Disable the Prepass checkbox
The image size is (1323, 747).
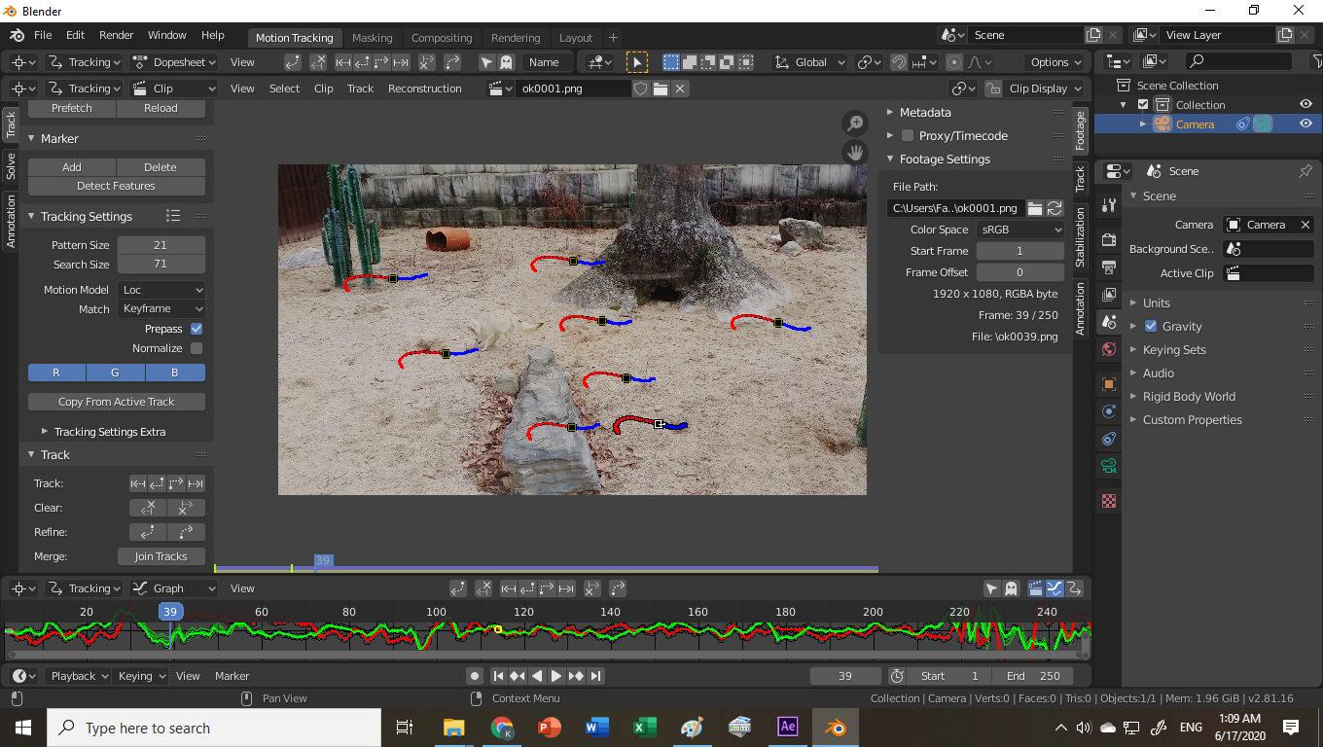(x=197, y=329)
